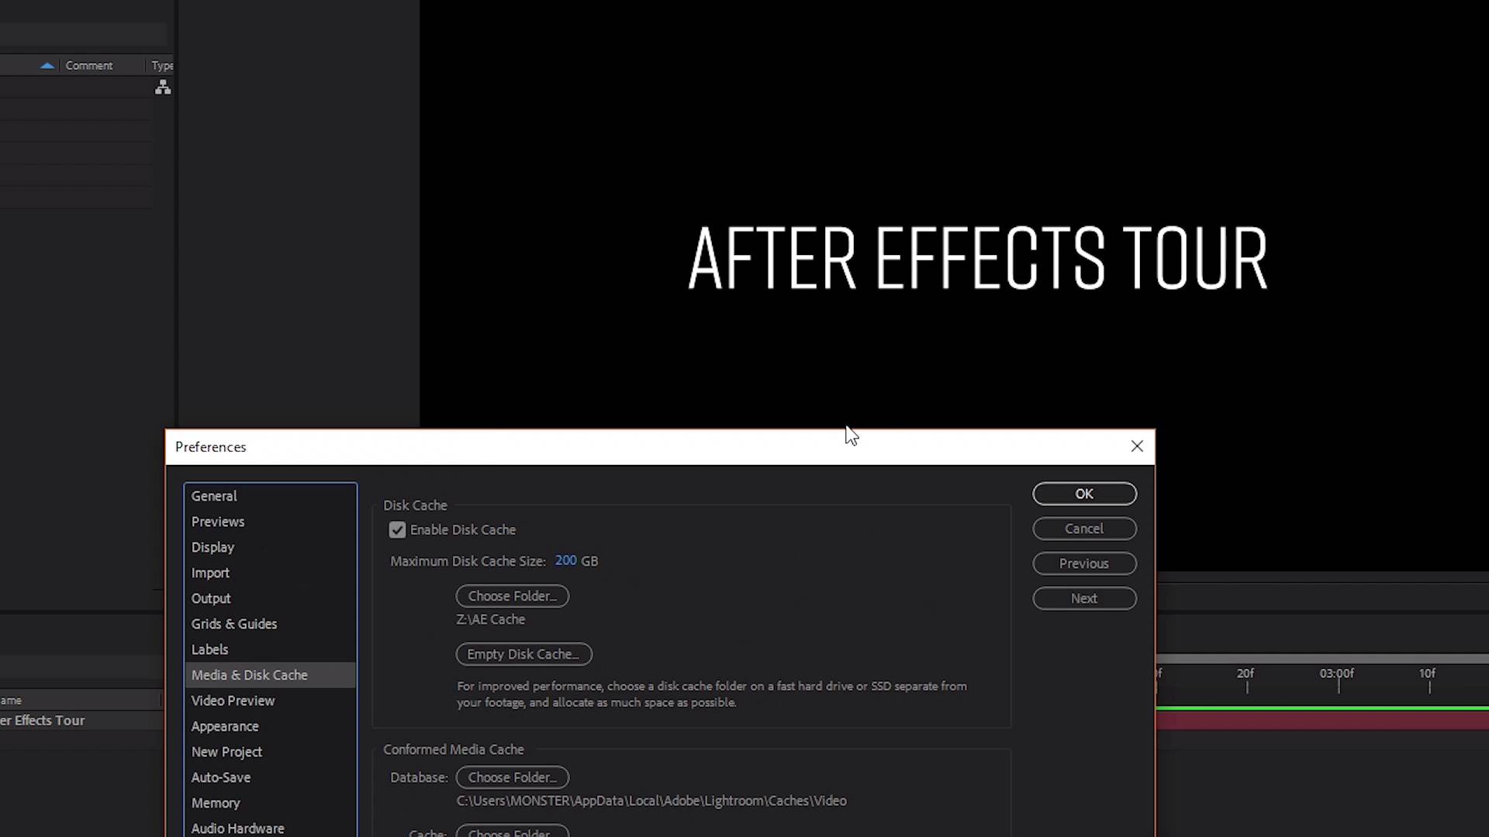1489x837 pixels.
Task: Click the Empty Disk Cache button
Action: 523,653
